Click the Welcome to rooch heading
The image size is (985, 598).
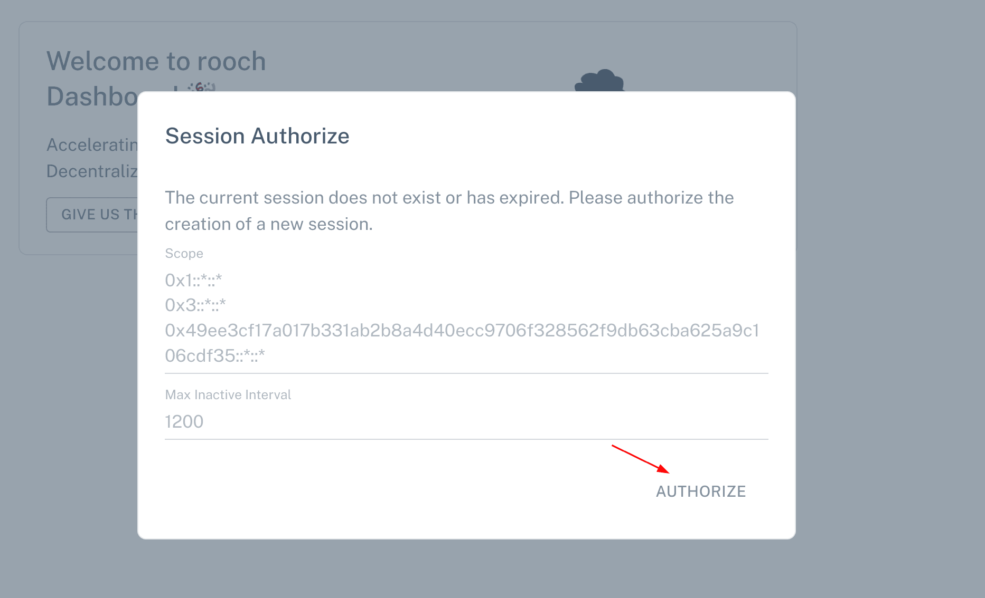point(156,61)
